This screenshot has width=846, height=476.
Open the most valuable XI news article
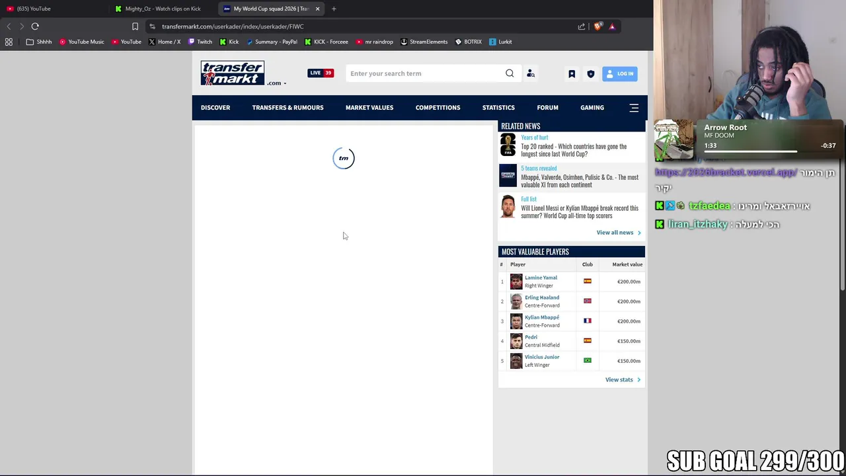click(580, 181)
